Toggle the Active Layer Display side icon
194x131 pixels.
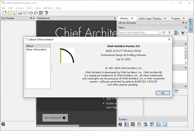(191, 26)
